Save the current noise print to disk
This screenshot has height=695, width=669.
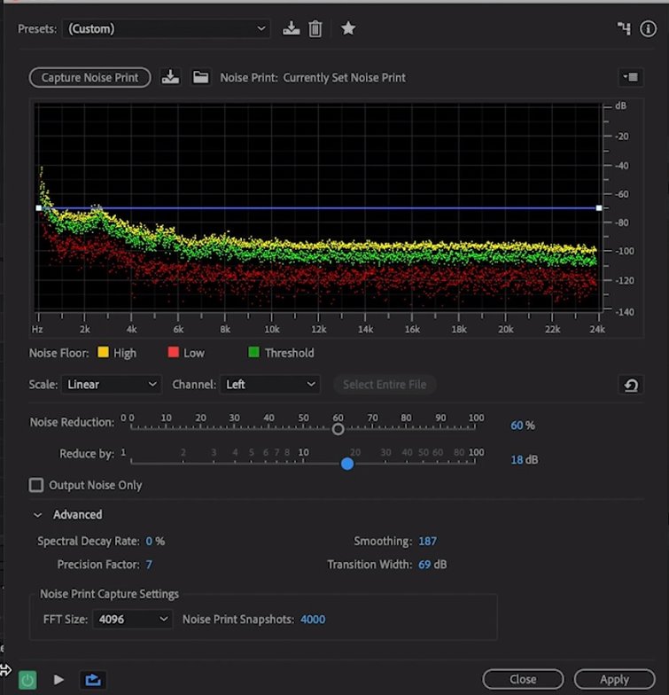171,78
